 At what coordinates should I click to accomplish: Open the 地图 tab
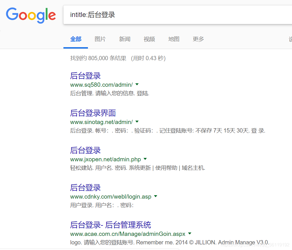[x=174, y=39]
